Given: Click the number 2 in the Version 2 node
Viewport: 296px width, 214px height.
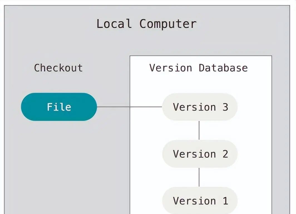Looking at the screenshot, I should 225,154.
